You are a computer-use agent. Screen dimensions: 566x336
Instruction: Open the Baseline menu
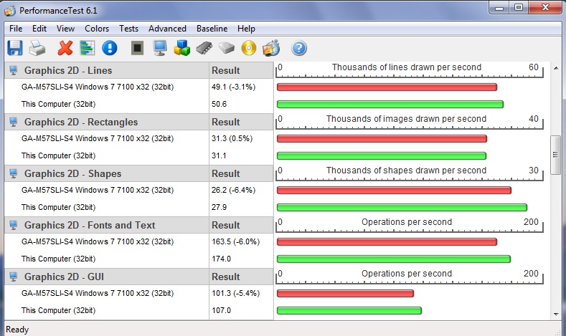pos(212,29)
